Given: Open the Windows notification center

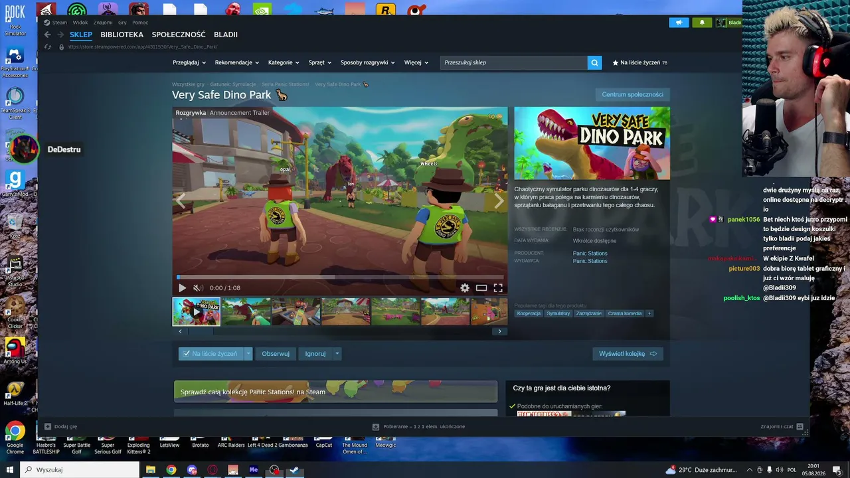Looking at the screenshot, I should tap(837, 470).
